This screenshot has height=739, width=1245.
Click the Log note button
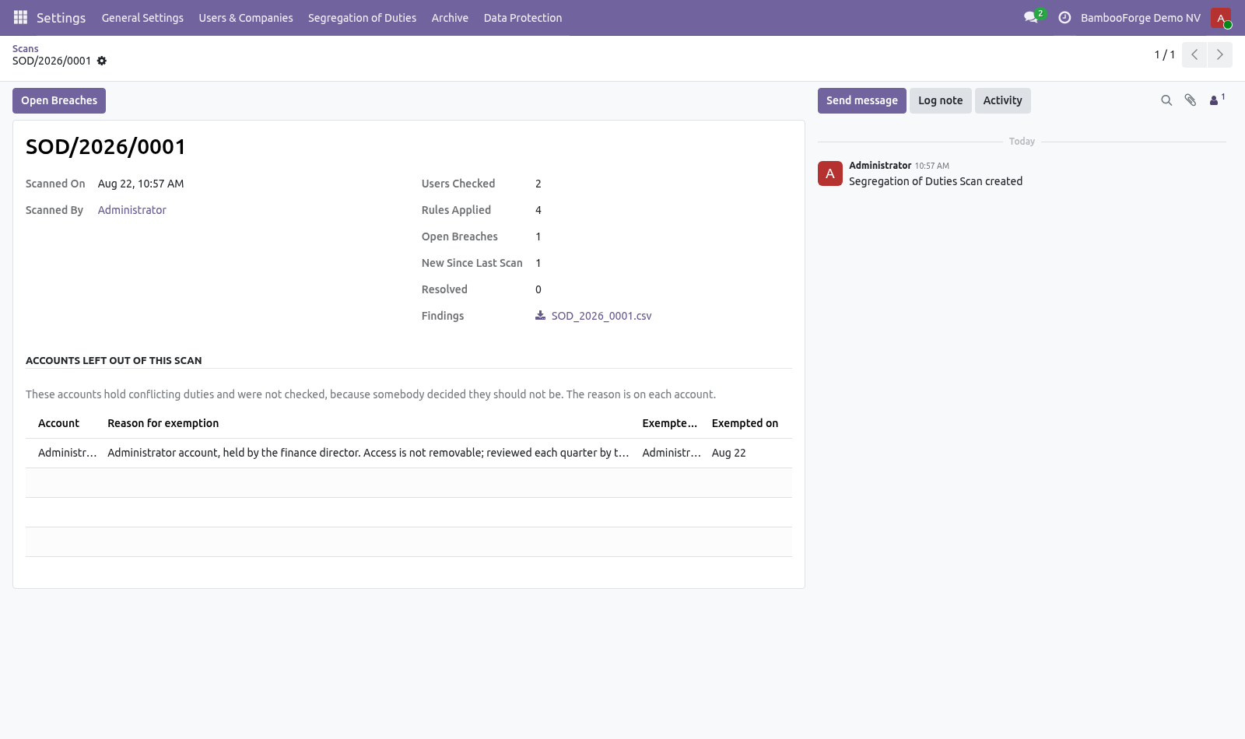click(940, 100)
